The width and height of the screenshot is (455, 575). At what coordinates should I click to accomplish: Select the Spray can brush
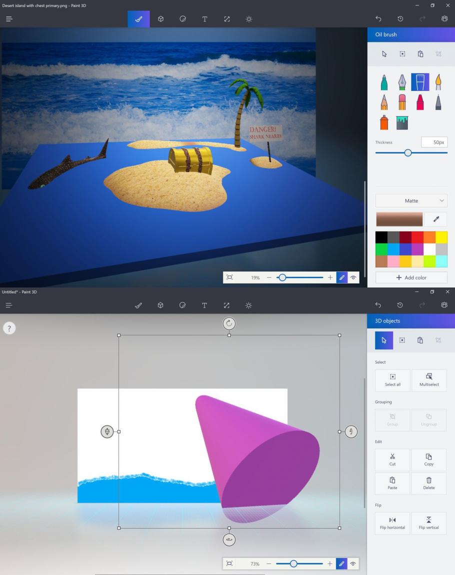[384, 121]
